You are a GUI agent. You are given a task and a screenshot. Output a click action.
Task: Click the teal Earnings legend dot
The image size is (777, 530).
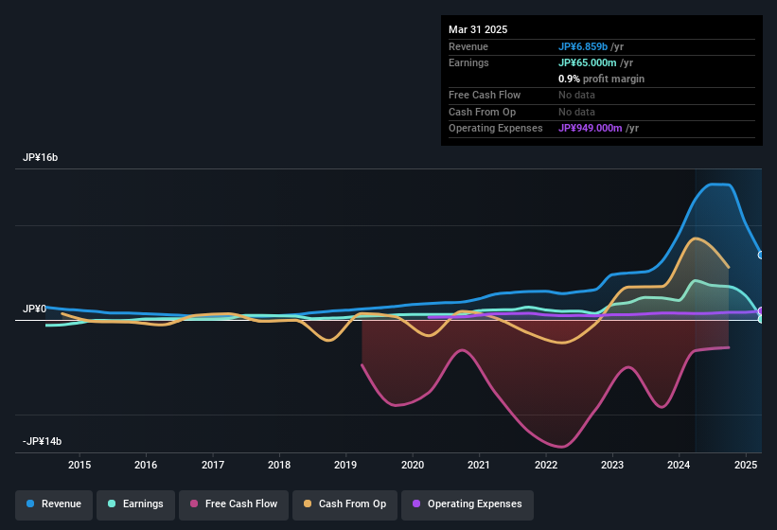(112, 503)
